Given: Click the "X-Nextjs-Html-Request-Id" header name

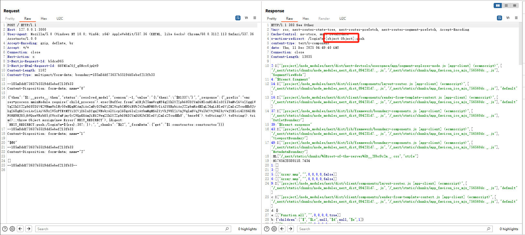Looking at the screenshot, I should coord(31,66).
